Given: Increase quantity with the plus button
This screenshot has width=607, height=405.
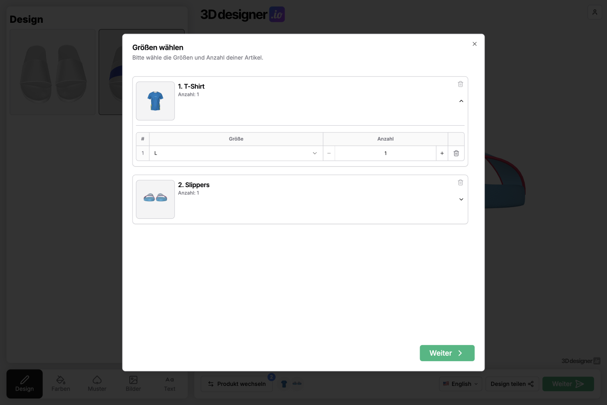Looking at the screenshot, I should [x=442, y=153].
